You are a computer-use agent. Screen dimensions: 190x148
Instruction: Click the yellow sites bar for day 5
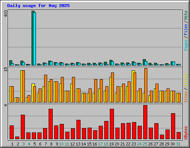pos(33,93)
